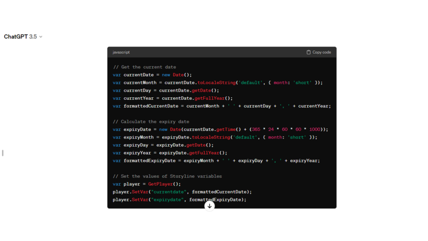Click the line starting 'var expiryYear'
Viewport: 428px width, 241px height.
coord(170,153)
